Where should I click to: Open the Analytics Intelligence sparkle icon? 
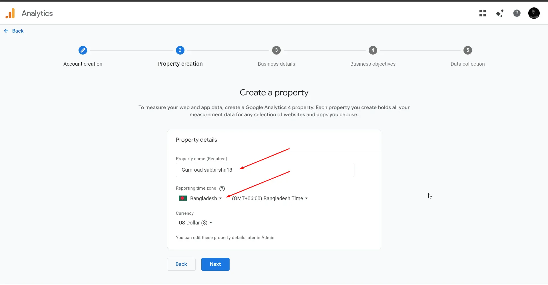[x=500, y=13]
